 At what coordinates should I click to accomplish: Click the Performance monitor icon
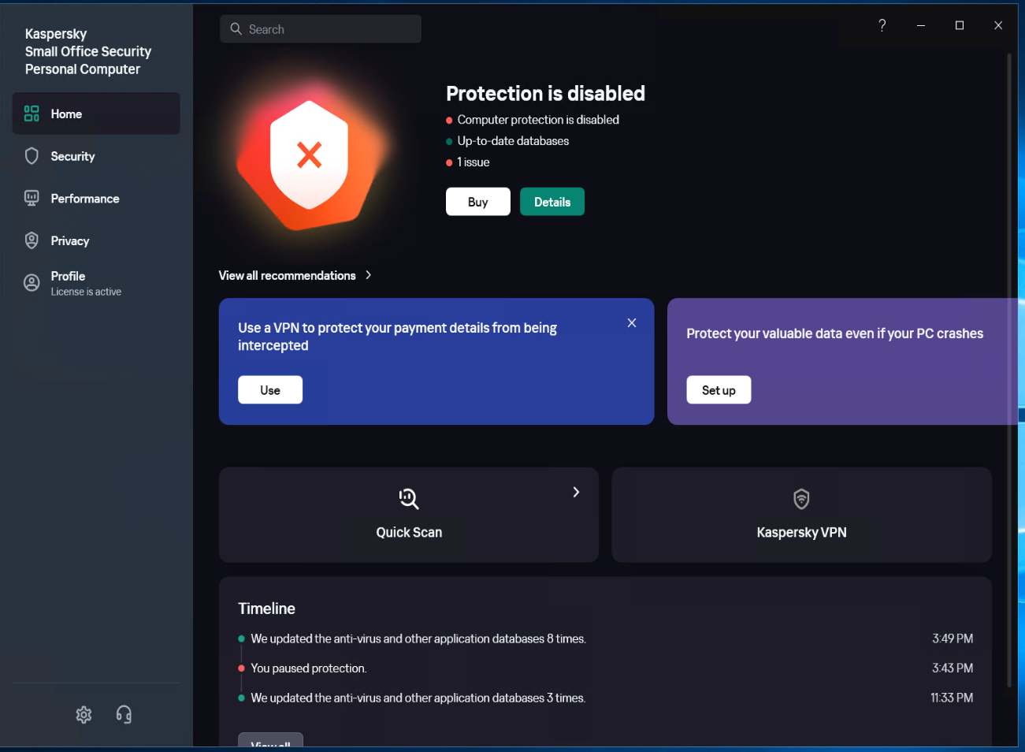32,199
